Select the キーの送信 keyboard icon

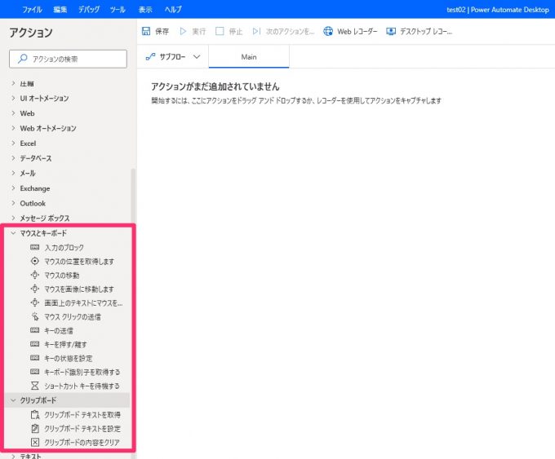34,330
